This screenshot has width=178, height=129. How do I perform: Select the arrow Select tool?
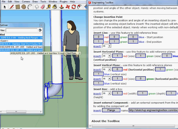[x=4, y=7]
